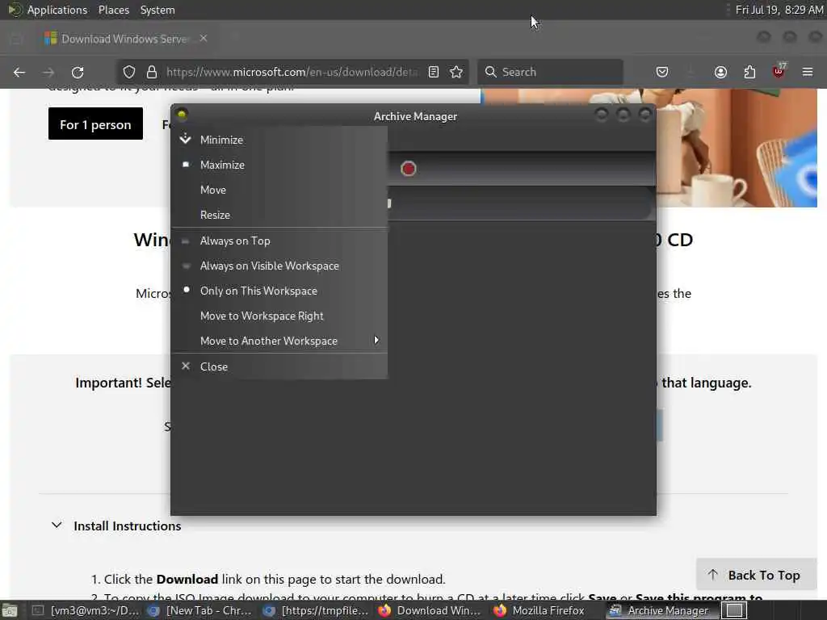Viewport: 827px width, 620px height.
Task: Toggle reader view icon in address bar
Action: pyautogui.click(x=434, y=72)
